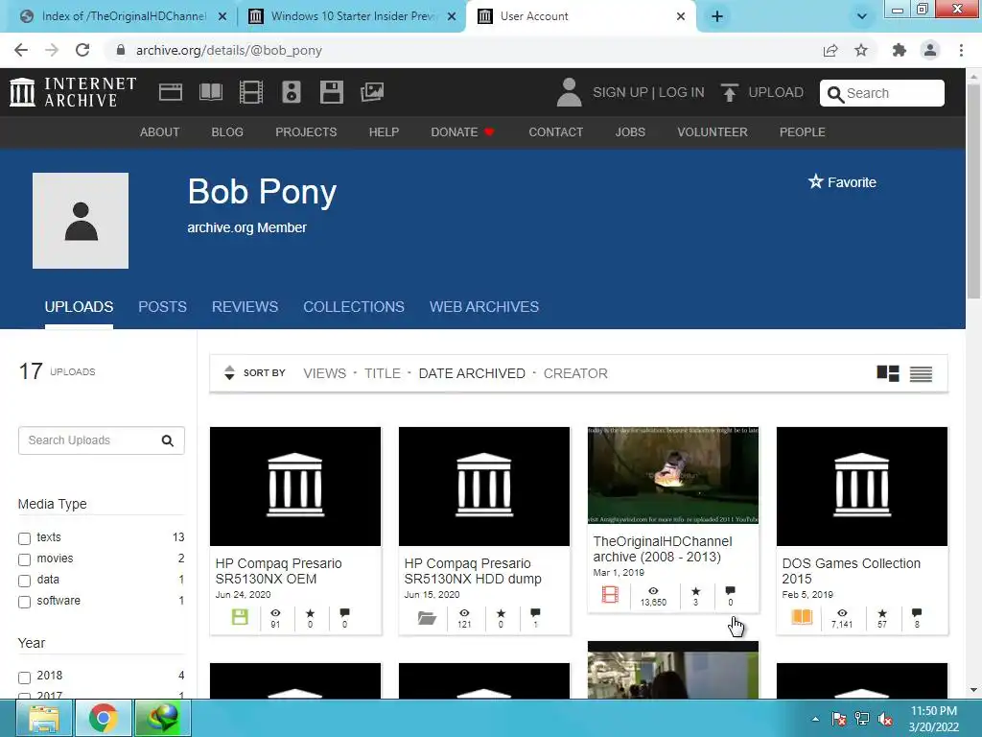Click the muted volume tray icon

pyautogui.click(x=885, y=719)
